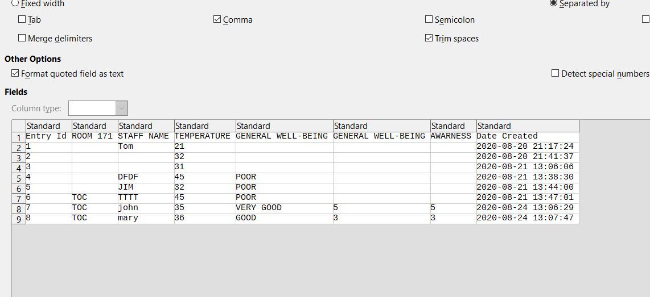Select the Entry Id column header
This screenshot has width=650, height=297.
[48, 126]
